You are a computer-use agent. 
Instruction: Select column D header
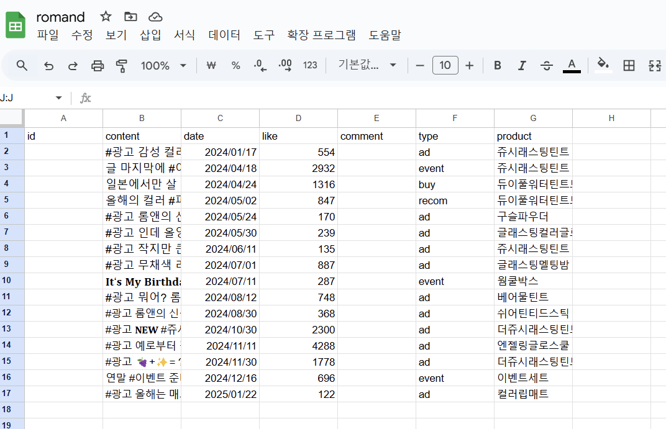pyautogui.click(x=299, y=118)
